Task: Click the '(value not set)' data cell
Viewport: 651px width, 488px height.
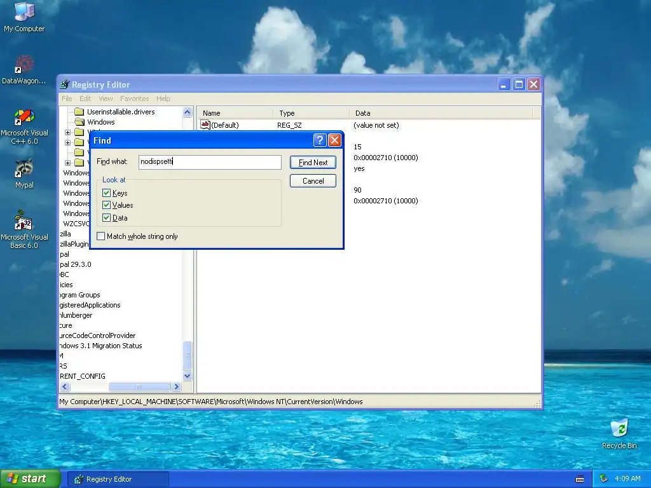Action: coord(376,125)
